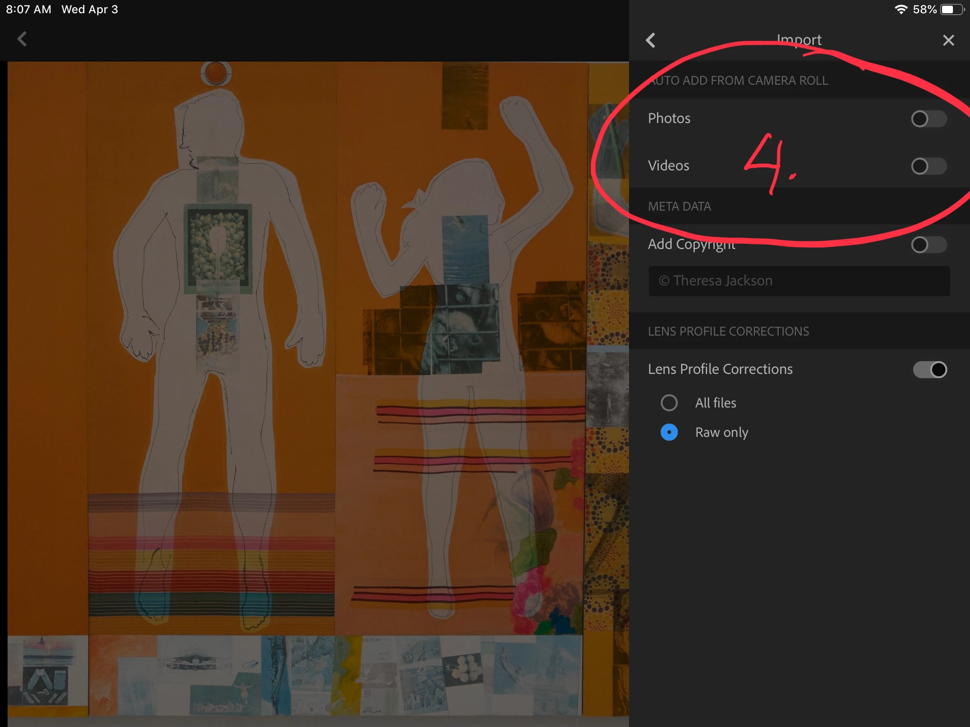Tap the time in the status bar
Image resolution: width=970 pixels, height=727 pixels.
pyautogui.click(x=28, y=9)
